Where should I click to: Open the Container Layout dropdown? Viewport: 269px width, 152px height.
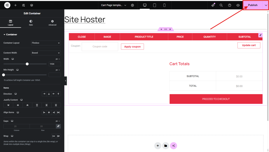tap(46, 43)
